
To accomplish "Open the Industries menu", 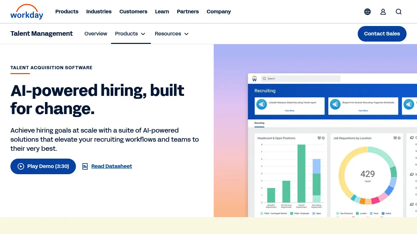I will 99,12.
